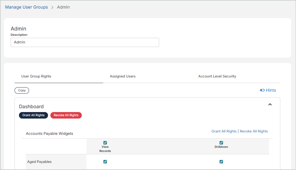Open the Assigned Users tab

[x=123, y=76]
